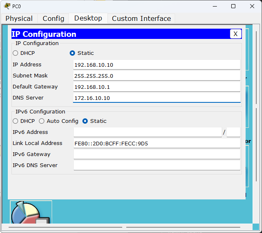Screen dimensions: 262x233
Task: Select the Desktop tab
Action: pos(88,18)
